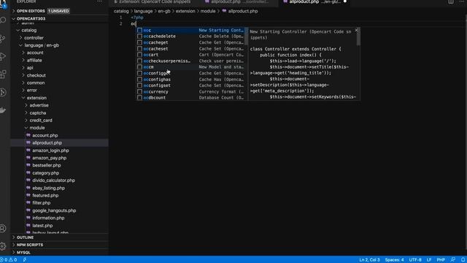Screen dimensions: 467x263
Task: Open the notifications bell in status bar
Action: 463,260
